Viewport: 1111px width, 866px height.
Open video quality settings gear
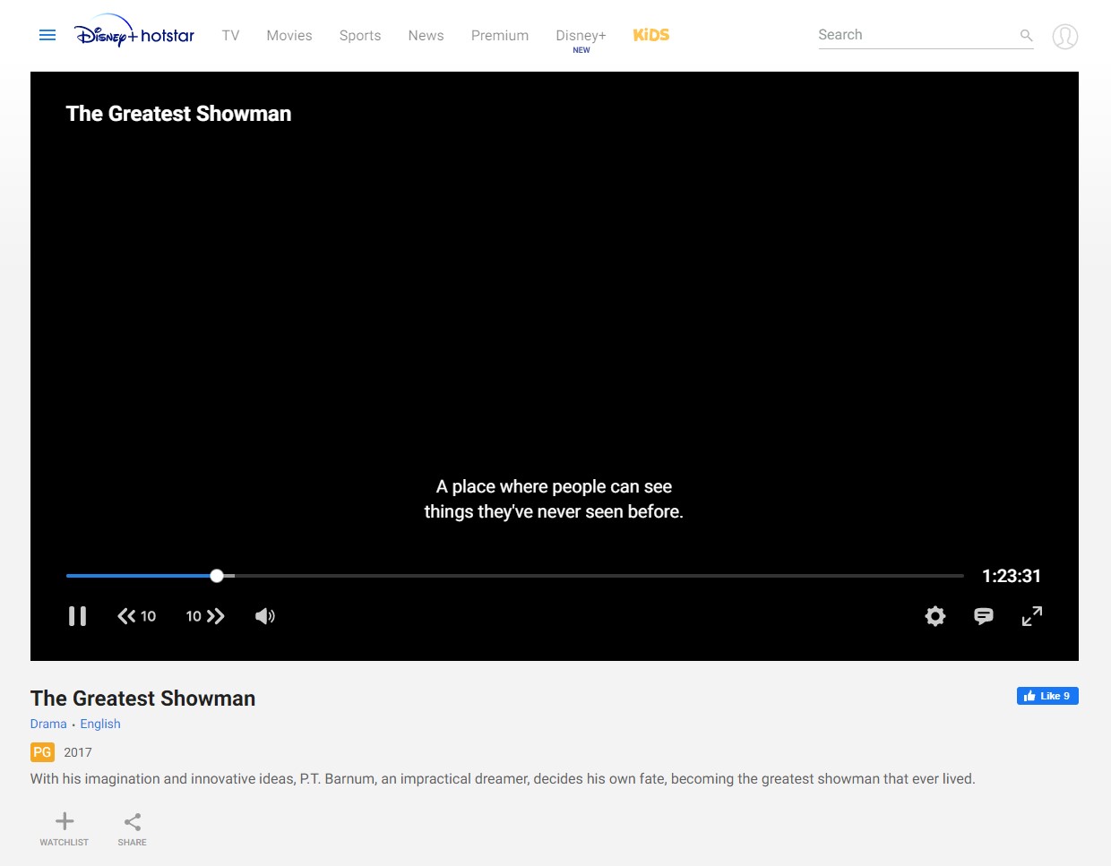pyautogui.click(x=935, y=616)
